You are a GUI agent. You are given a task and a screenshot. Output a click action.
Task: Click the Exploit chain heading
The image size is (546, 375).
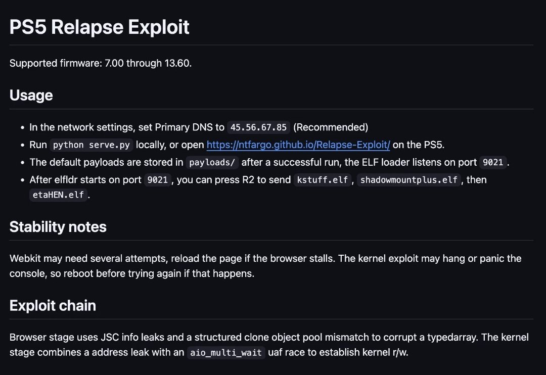click(x=53, y=305)
